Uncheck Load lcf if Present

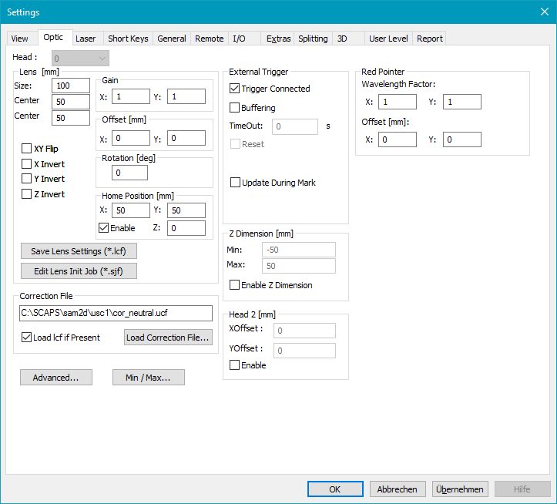27,338
